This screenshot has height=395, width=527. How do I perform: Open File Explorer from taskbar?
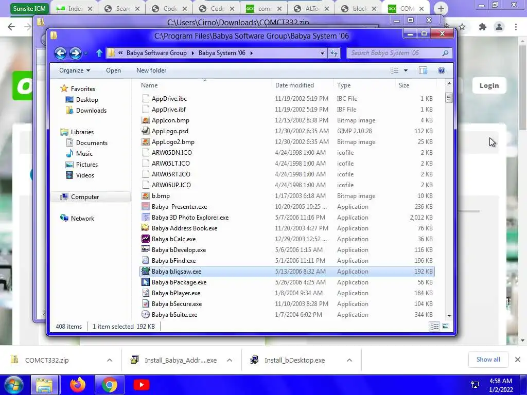pos(44,385)
